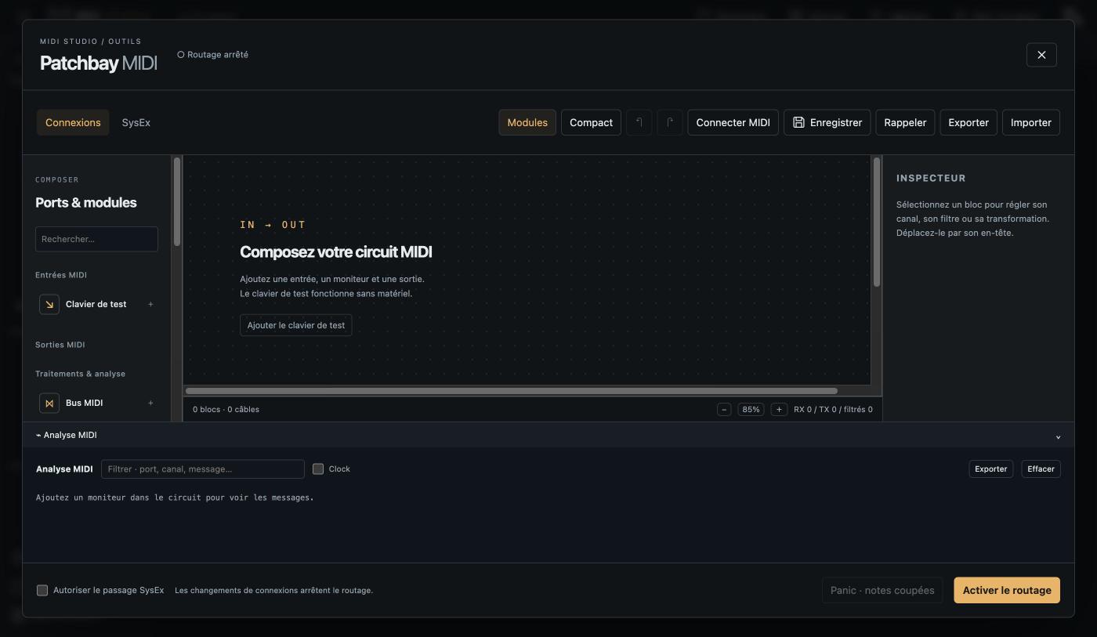Click Exporter in the top toolbar
1097x637 pixels.
(x=968, y=122)
